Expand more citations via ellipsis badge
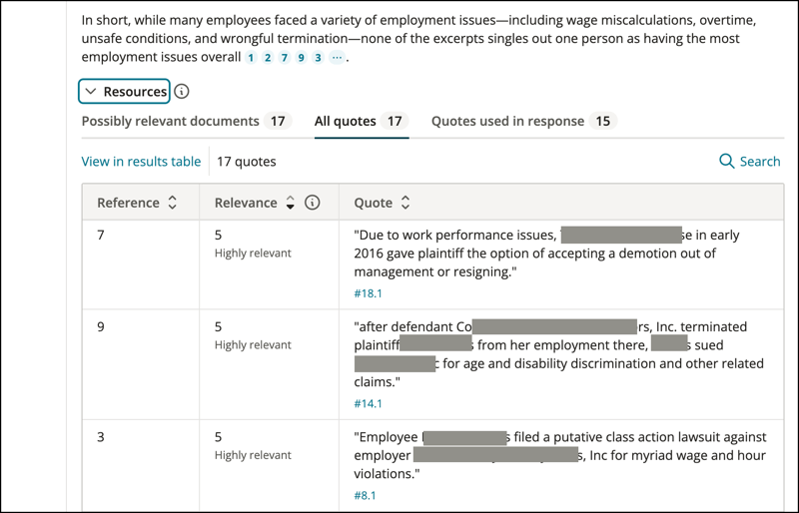 point(337,58)
